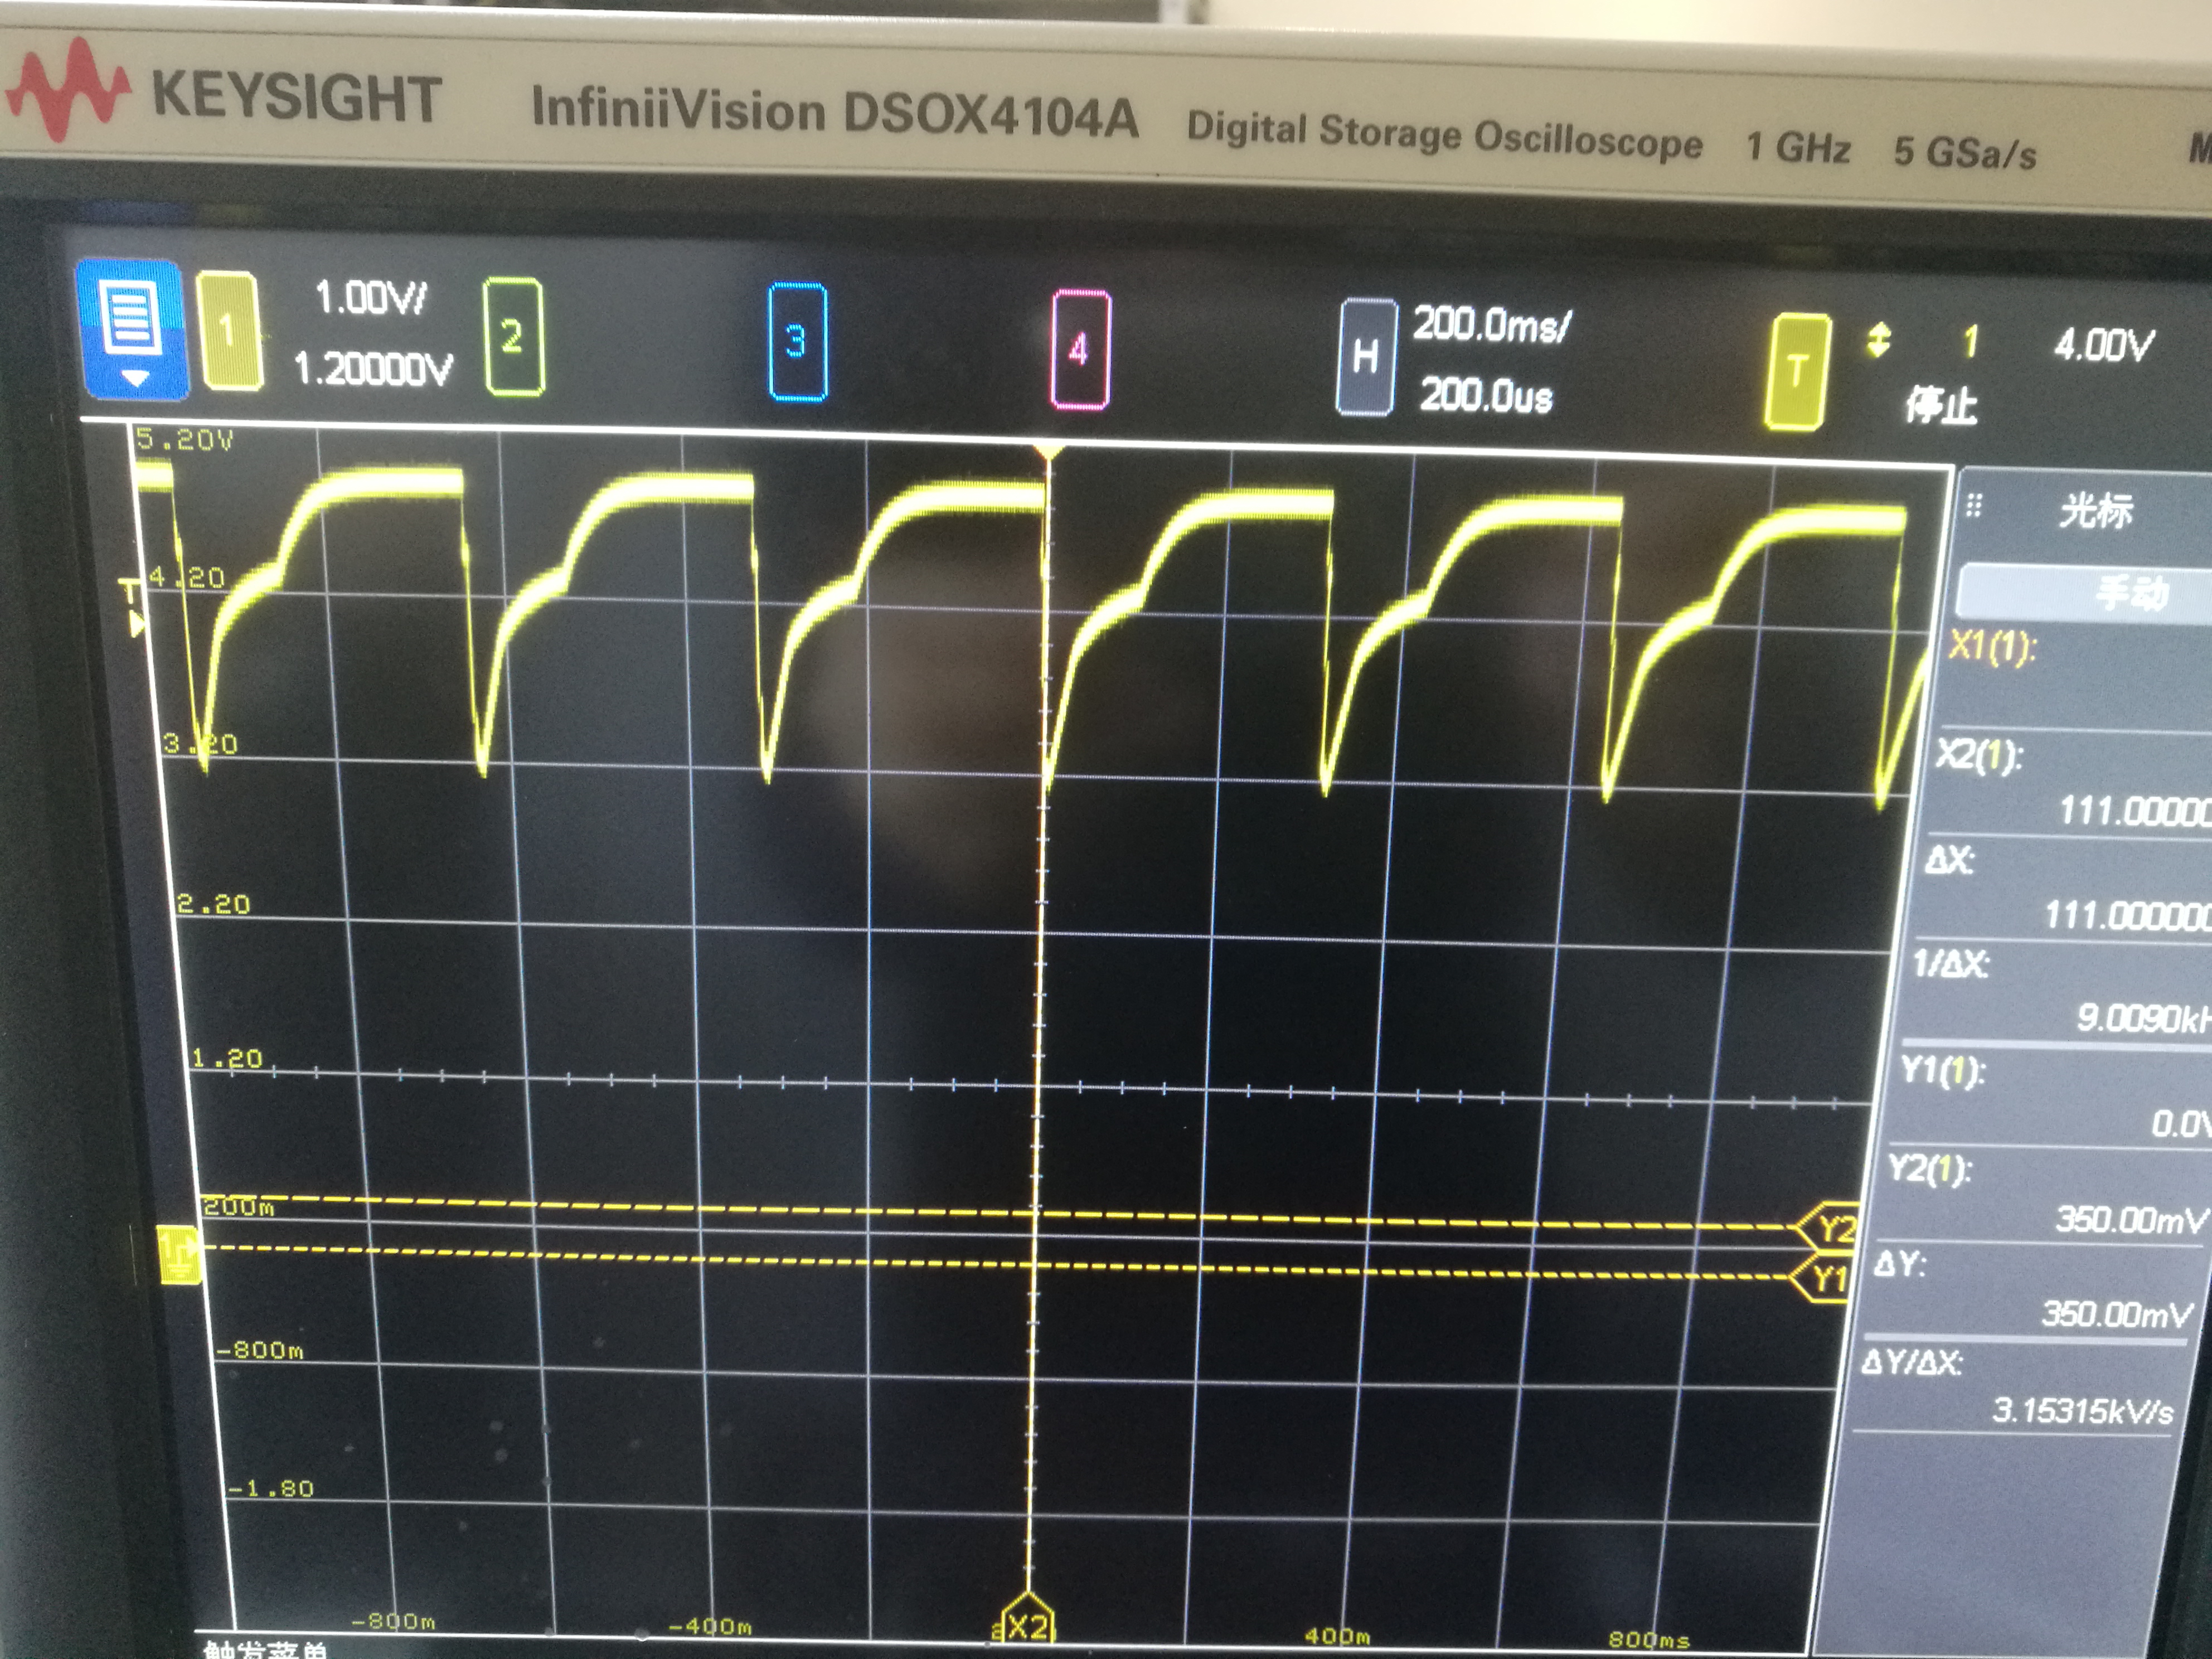Click the sidebar grip dots beside 光标
Screen dimensions: 2212x1659
click(x=1973, y=506)
